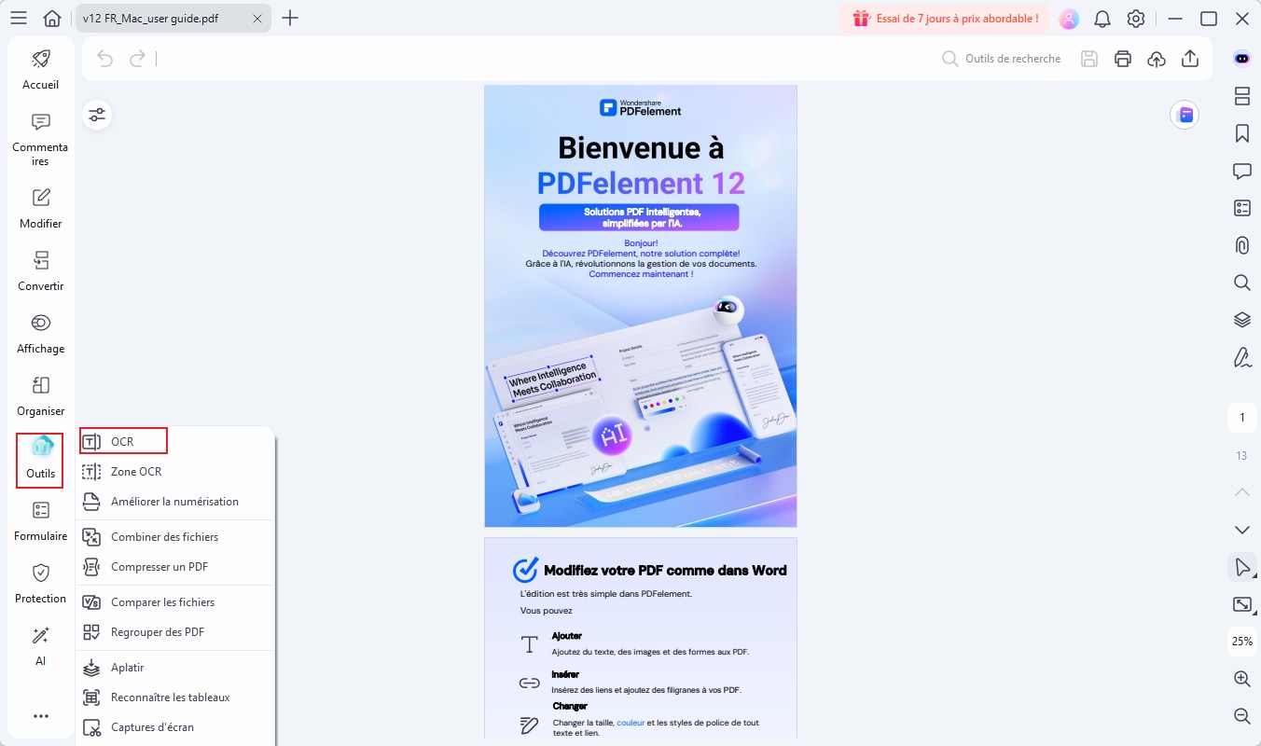Screen dimensions: 1261x746
Task: Go to the previous page
Action: point(1241,491)
